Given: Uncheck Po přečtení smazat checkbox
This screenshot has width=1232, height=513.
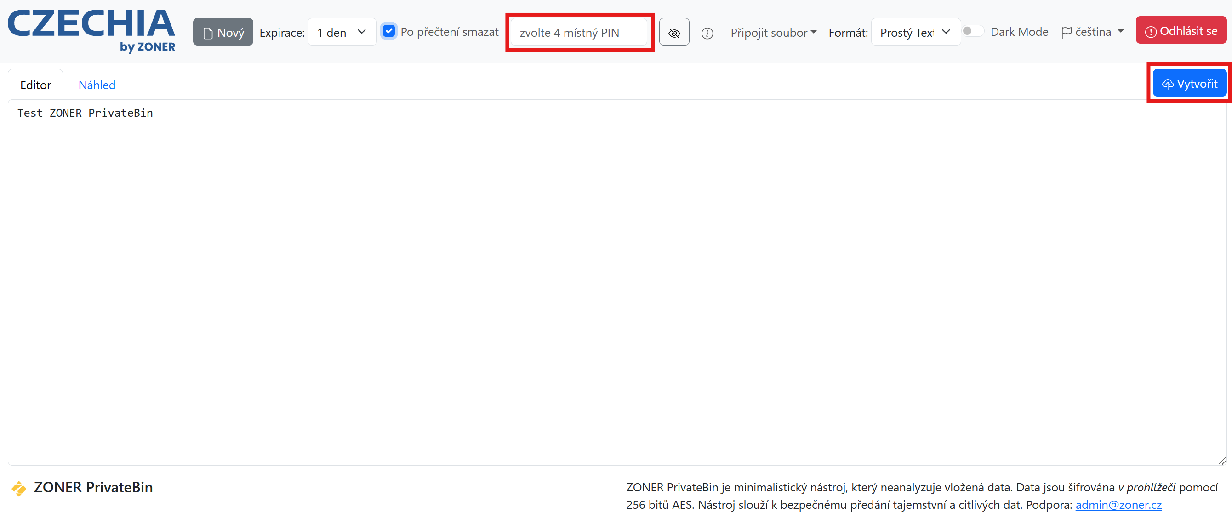Looking at the screenshot, I should click(389, 31).
